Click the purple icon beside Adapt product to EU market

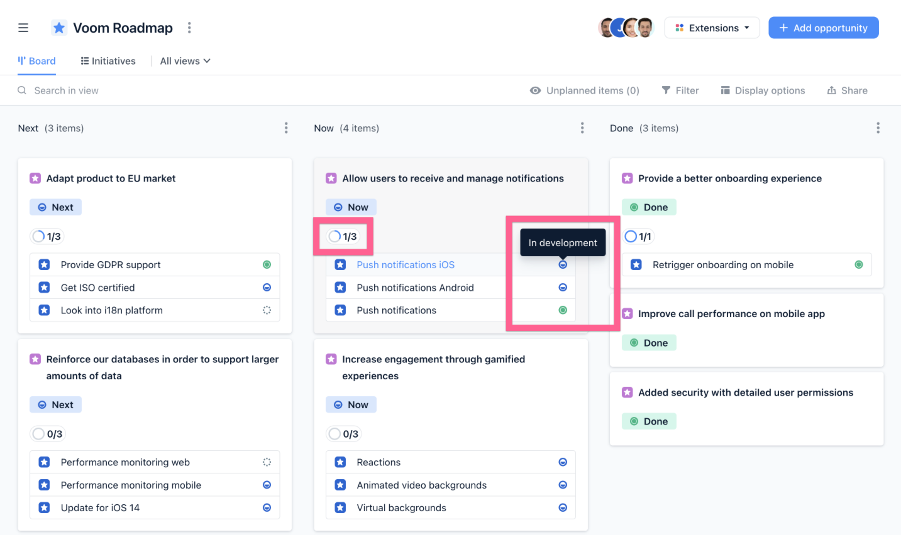point(35,178)
